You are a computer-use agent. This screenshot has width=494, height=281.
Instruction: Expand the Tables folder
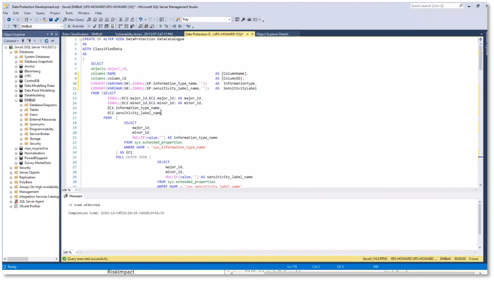pos(21,110)
